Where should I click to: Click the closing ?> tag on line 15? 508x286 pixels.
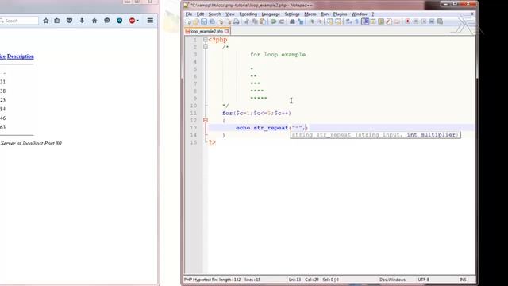pos(212,142)
